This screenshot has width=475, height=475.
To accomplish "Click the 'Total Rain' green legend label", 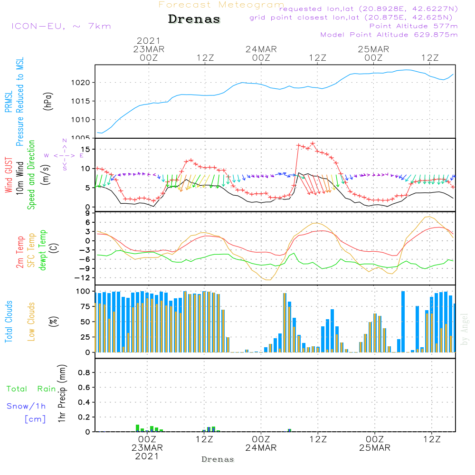I will point(31,389).
